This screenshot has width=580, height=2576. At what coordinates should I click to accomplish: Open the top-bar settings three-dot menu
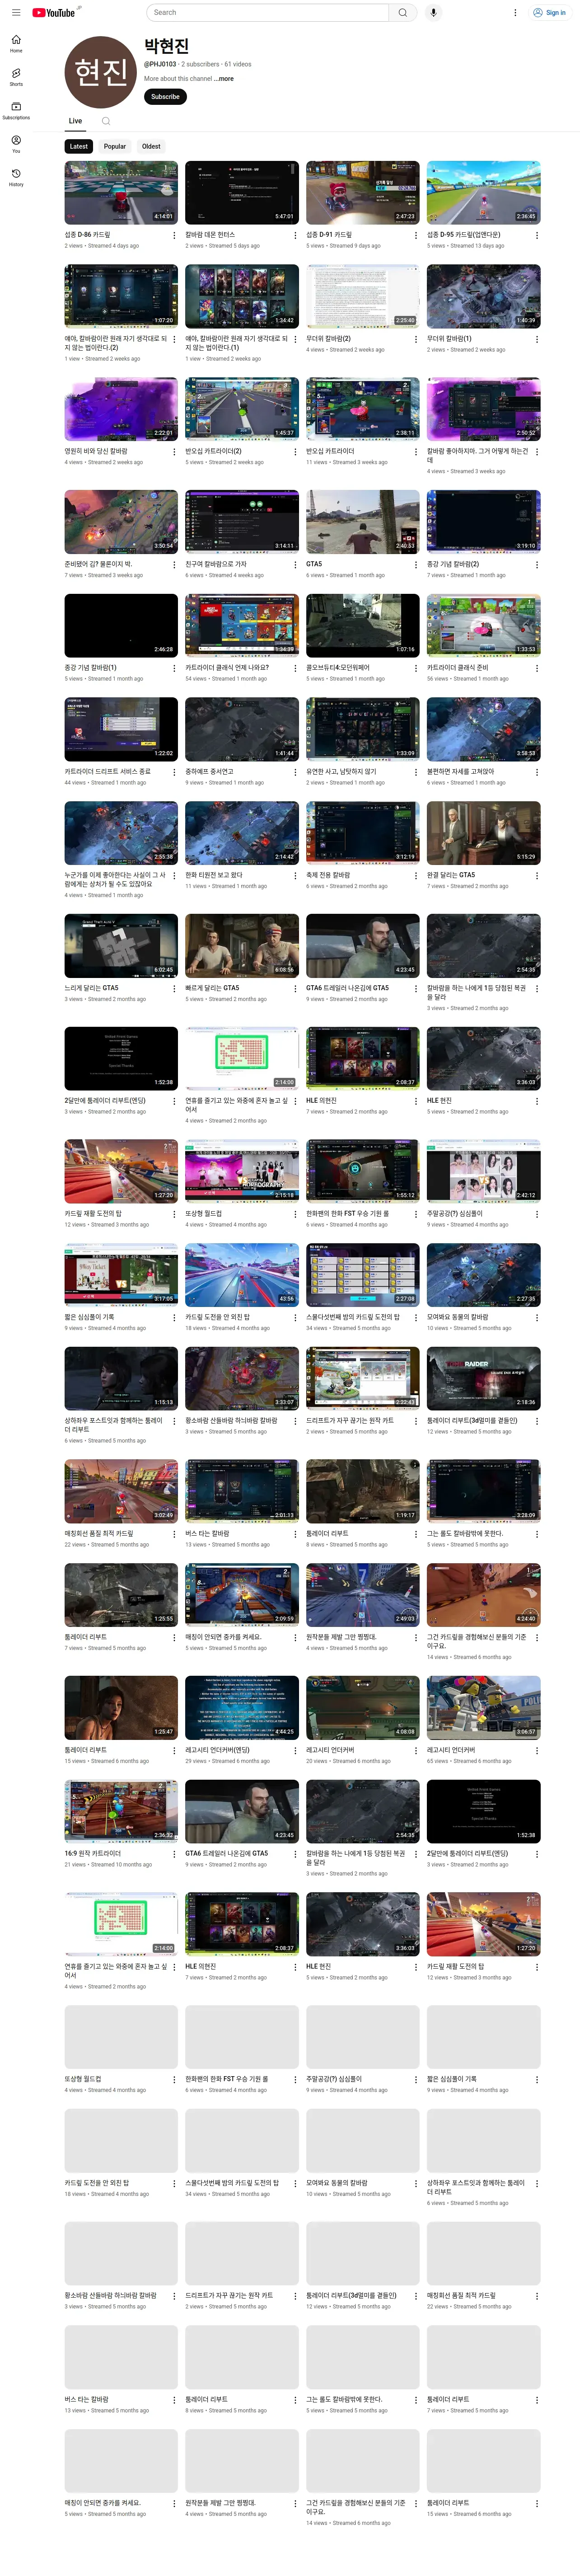(x=515, y=13)
